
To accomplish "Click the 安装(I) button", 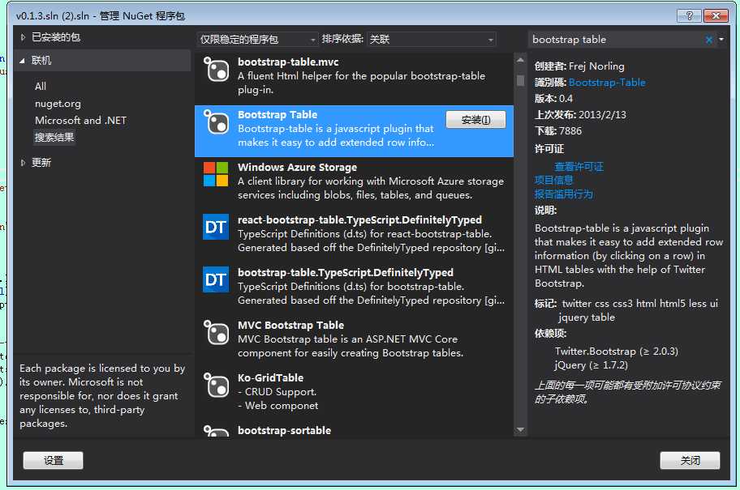I will (x=475, y=120).
